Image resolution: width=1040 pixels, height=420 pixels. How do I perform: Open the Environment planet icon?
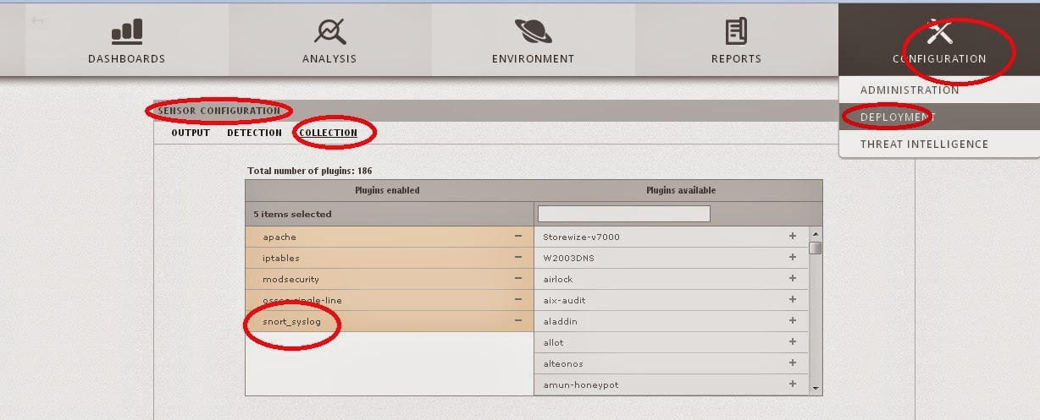pyautogui.click(x=533, y=31)
